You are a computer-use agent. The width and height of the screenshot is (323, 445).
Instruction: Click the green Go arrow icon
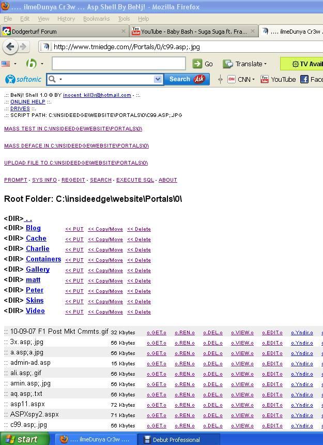197,64
